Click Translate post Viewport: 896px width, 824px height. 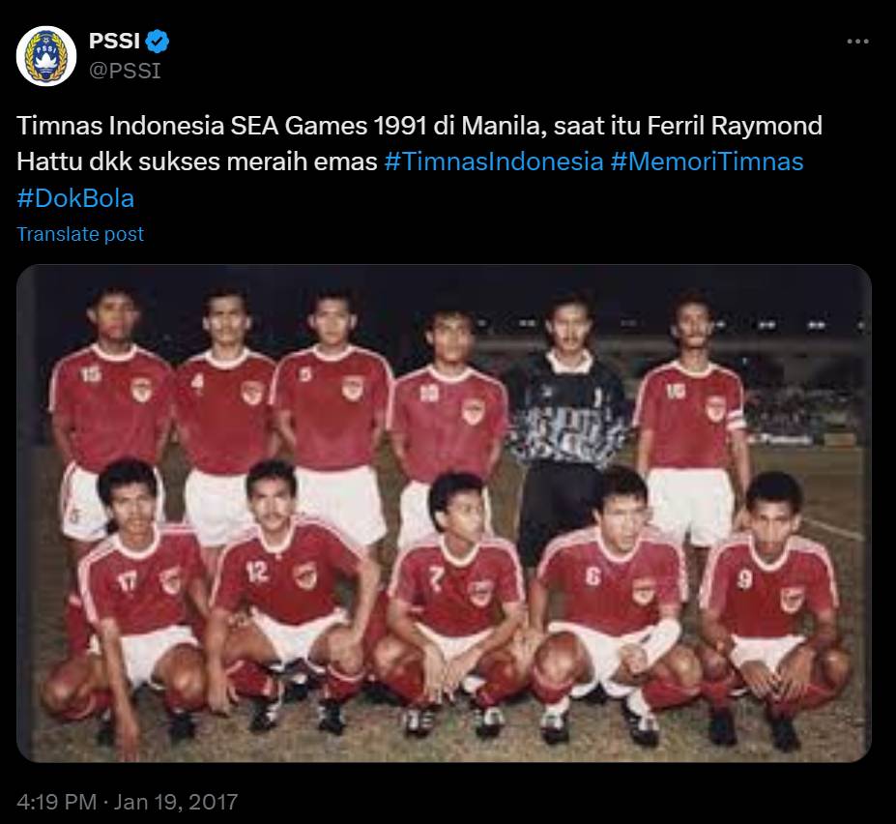pyautogui.click(x=80, y=234)
